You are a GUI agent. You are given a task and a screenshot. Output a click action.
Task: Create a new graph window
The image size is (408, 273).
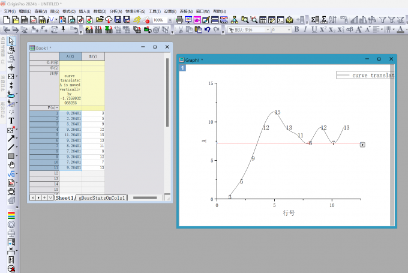coord(34,20)
